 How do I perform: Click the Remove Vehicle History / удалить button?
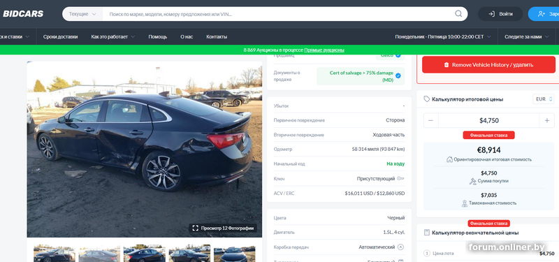[488, 65]
